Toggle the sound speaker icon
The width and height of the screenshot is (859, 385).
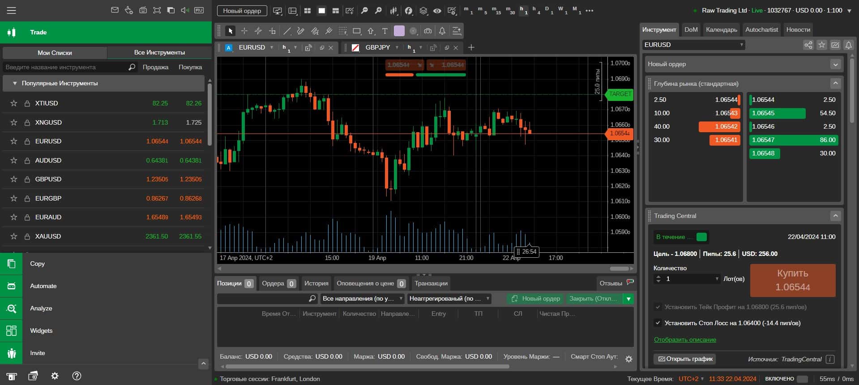coord(185,10)
